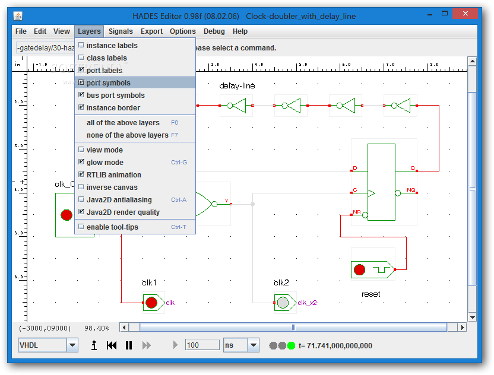This screenshot has width=494, height=375.
Task: Enable instance labels layer
Action: point(135,45)
